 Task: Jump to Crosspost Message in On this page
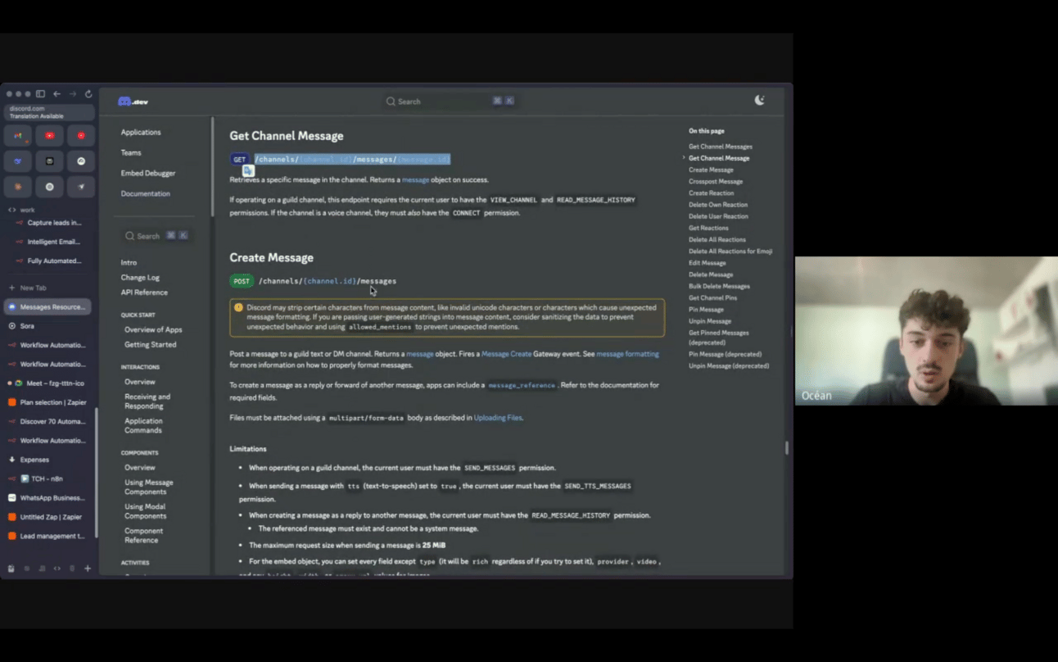pos(716,182)
